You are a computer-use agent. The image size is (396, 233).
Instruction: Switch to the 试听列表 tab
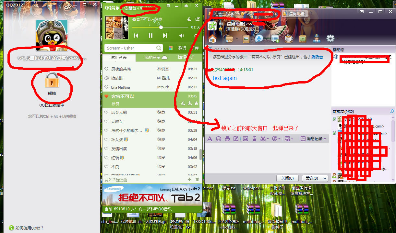tap(119, 58)
